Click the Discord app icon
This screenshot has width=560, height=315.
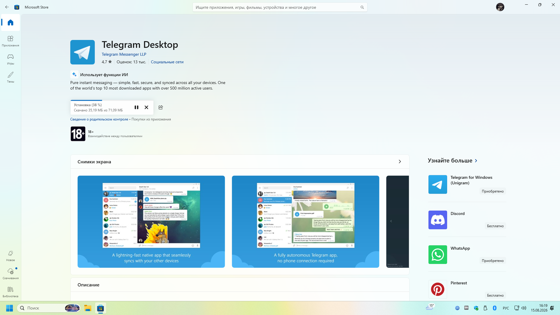point(437,220)
